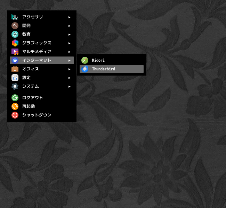The image size is (226, 208).
Task: Expand the 設定 submenu arrow
Action: tap(69, 78)
